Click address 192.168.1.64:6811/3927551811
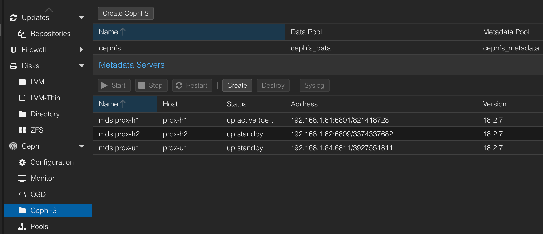 click(x=342, y=148)
